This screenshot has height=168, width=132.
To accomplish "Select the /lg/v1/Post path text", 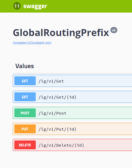I will coord(53,113).
